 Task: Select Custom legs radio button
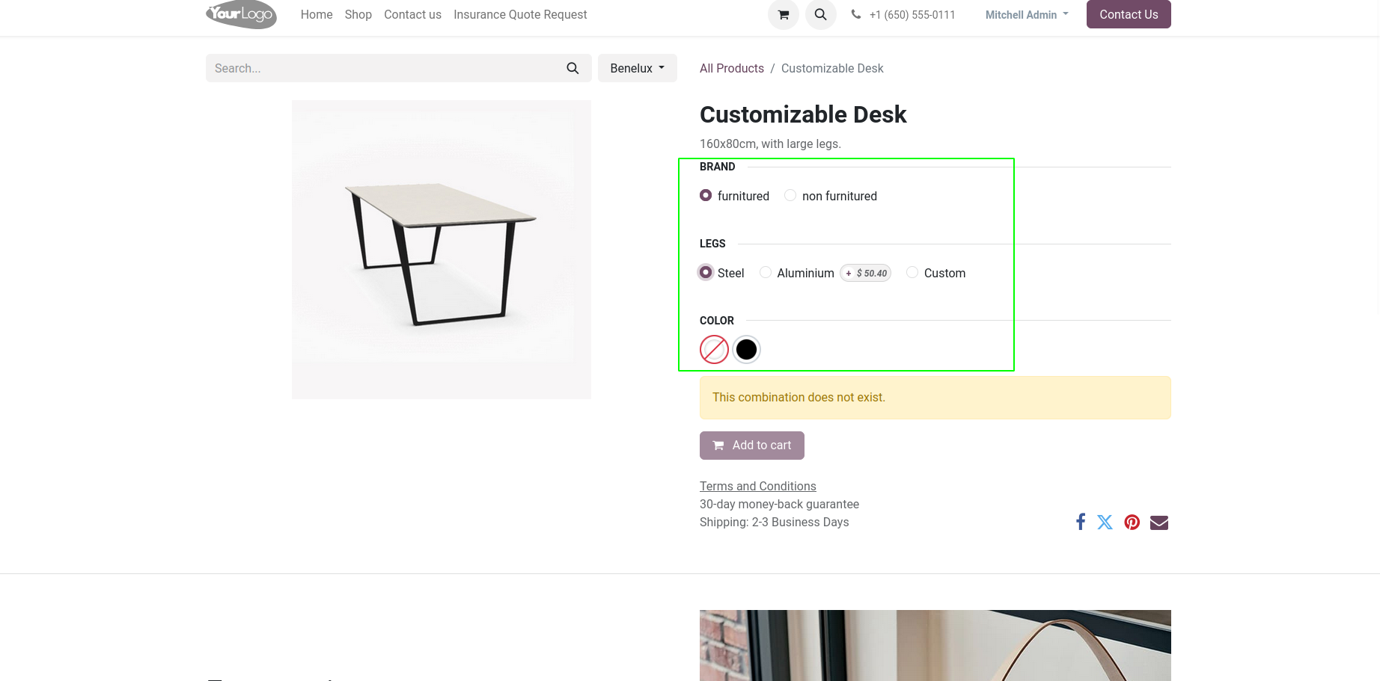(912, 273)
